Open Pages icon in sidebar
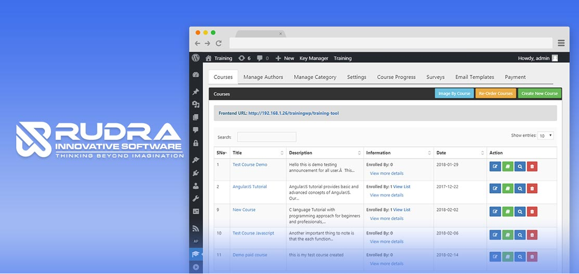 (196, 118)
